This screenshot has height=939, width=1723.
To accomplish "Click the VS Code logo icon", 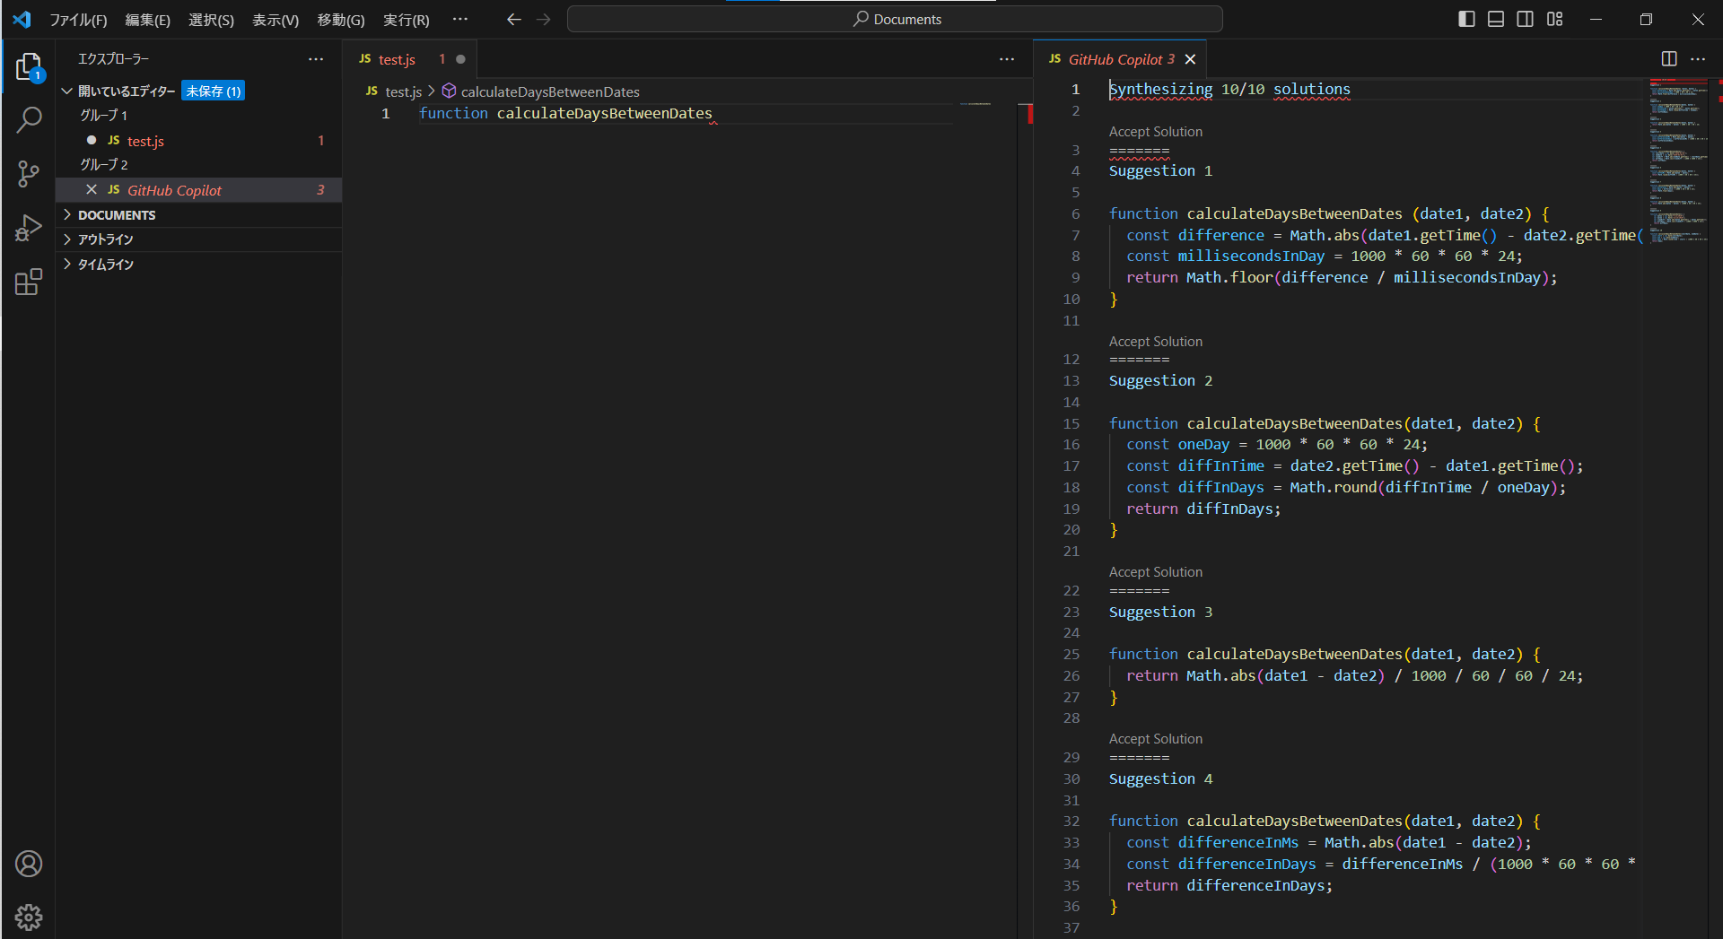I will (22, 19).
